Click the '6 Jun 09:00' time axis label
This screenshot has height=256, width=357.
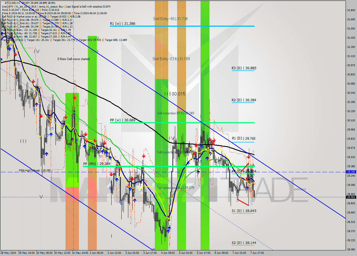(x=221, y=253)
